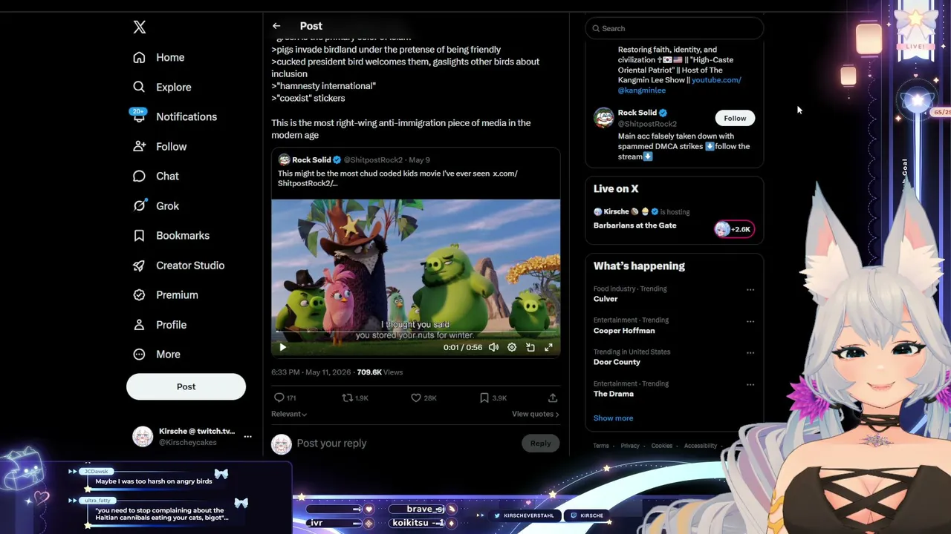Go back using the arrow icon
This screenshot has height=534, width=951.
tap(276, 26)
